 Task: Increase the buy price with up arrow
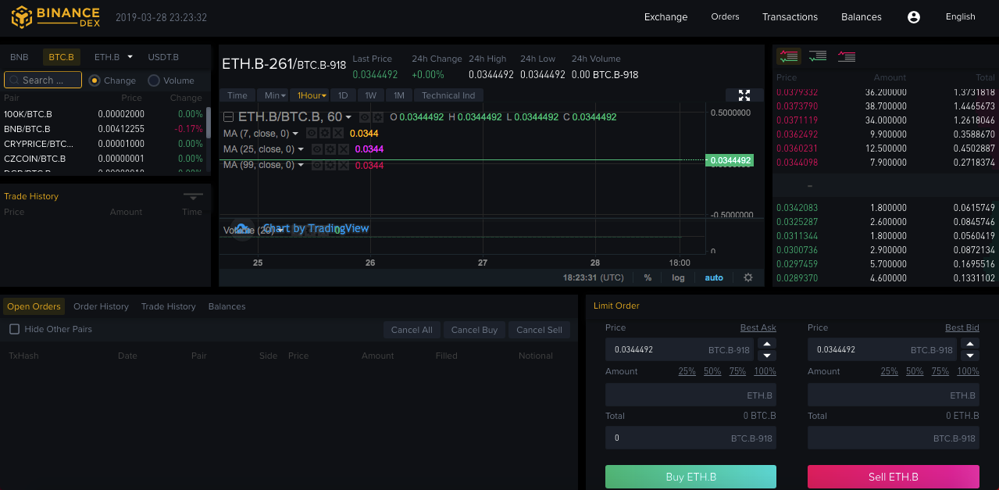(767, 345)
